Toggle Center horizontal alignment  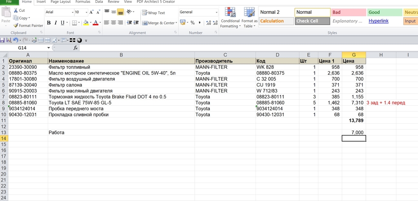(113, 23)
